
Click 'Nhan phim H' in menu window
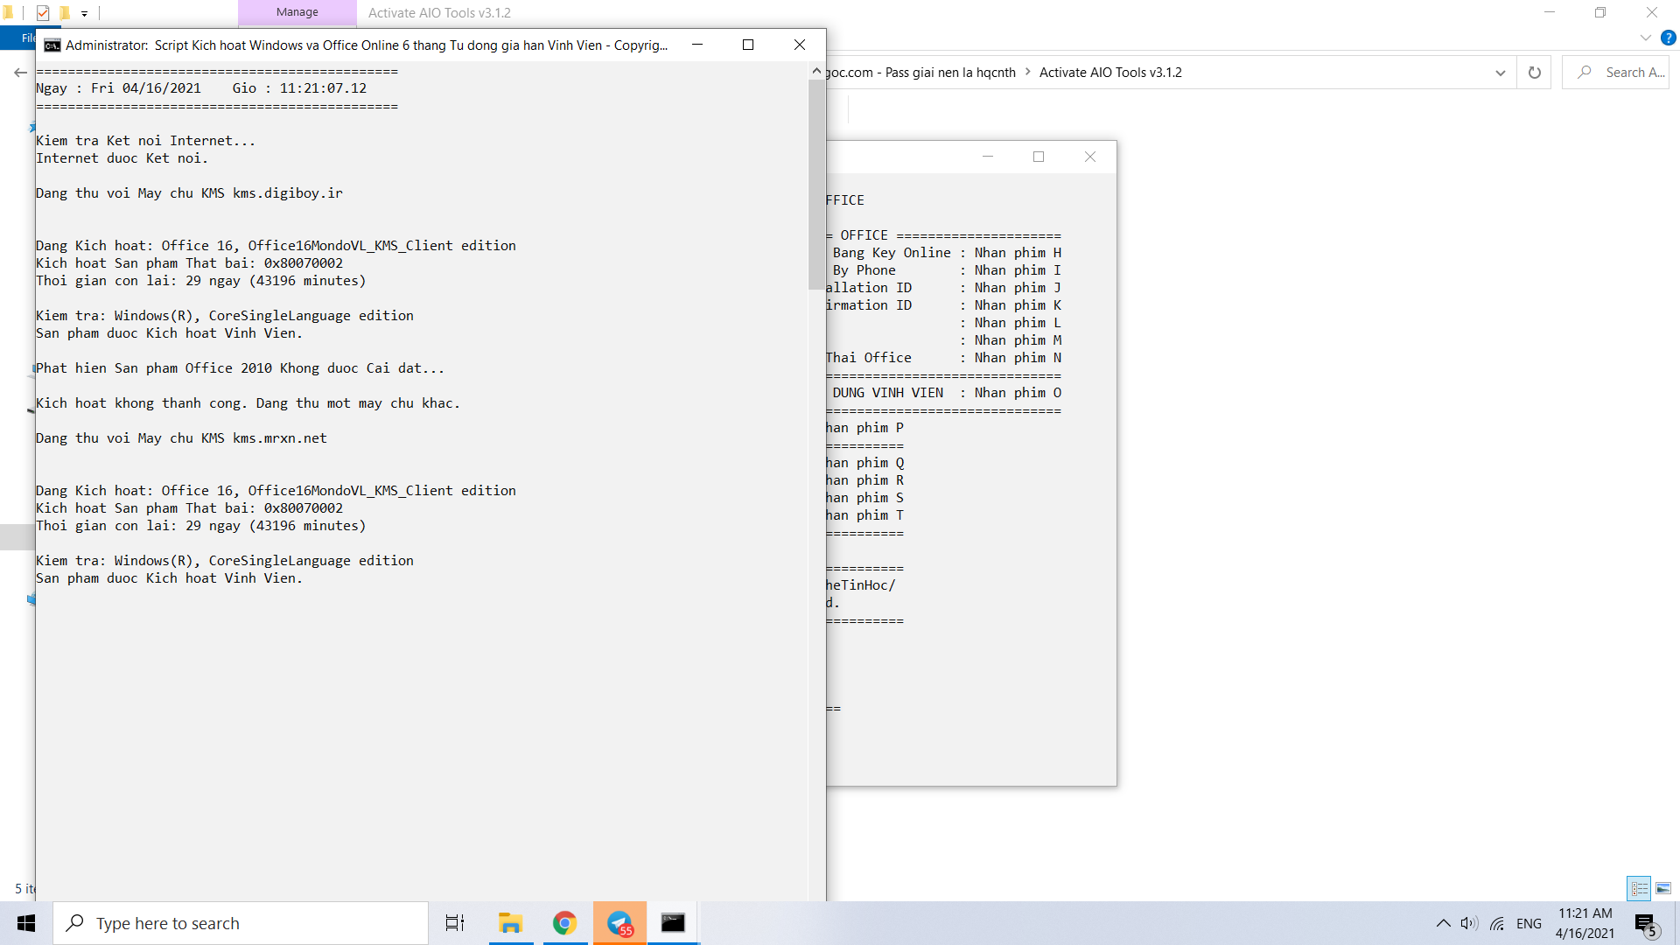click(x=1018, y=253)
